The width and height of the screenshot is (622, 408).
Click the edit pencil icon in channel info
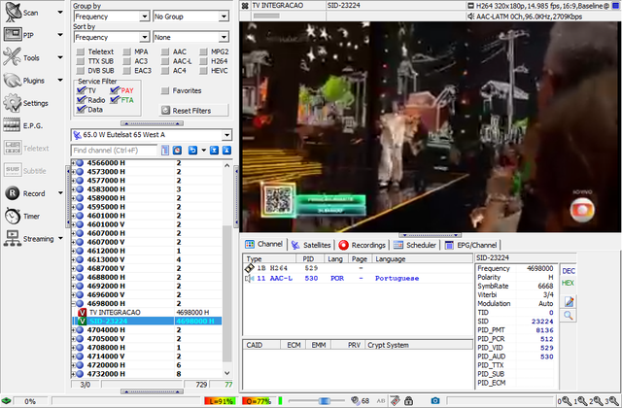click(x=569, y=302)
